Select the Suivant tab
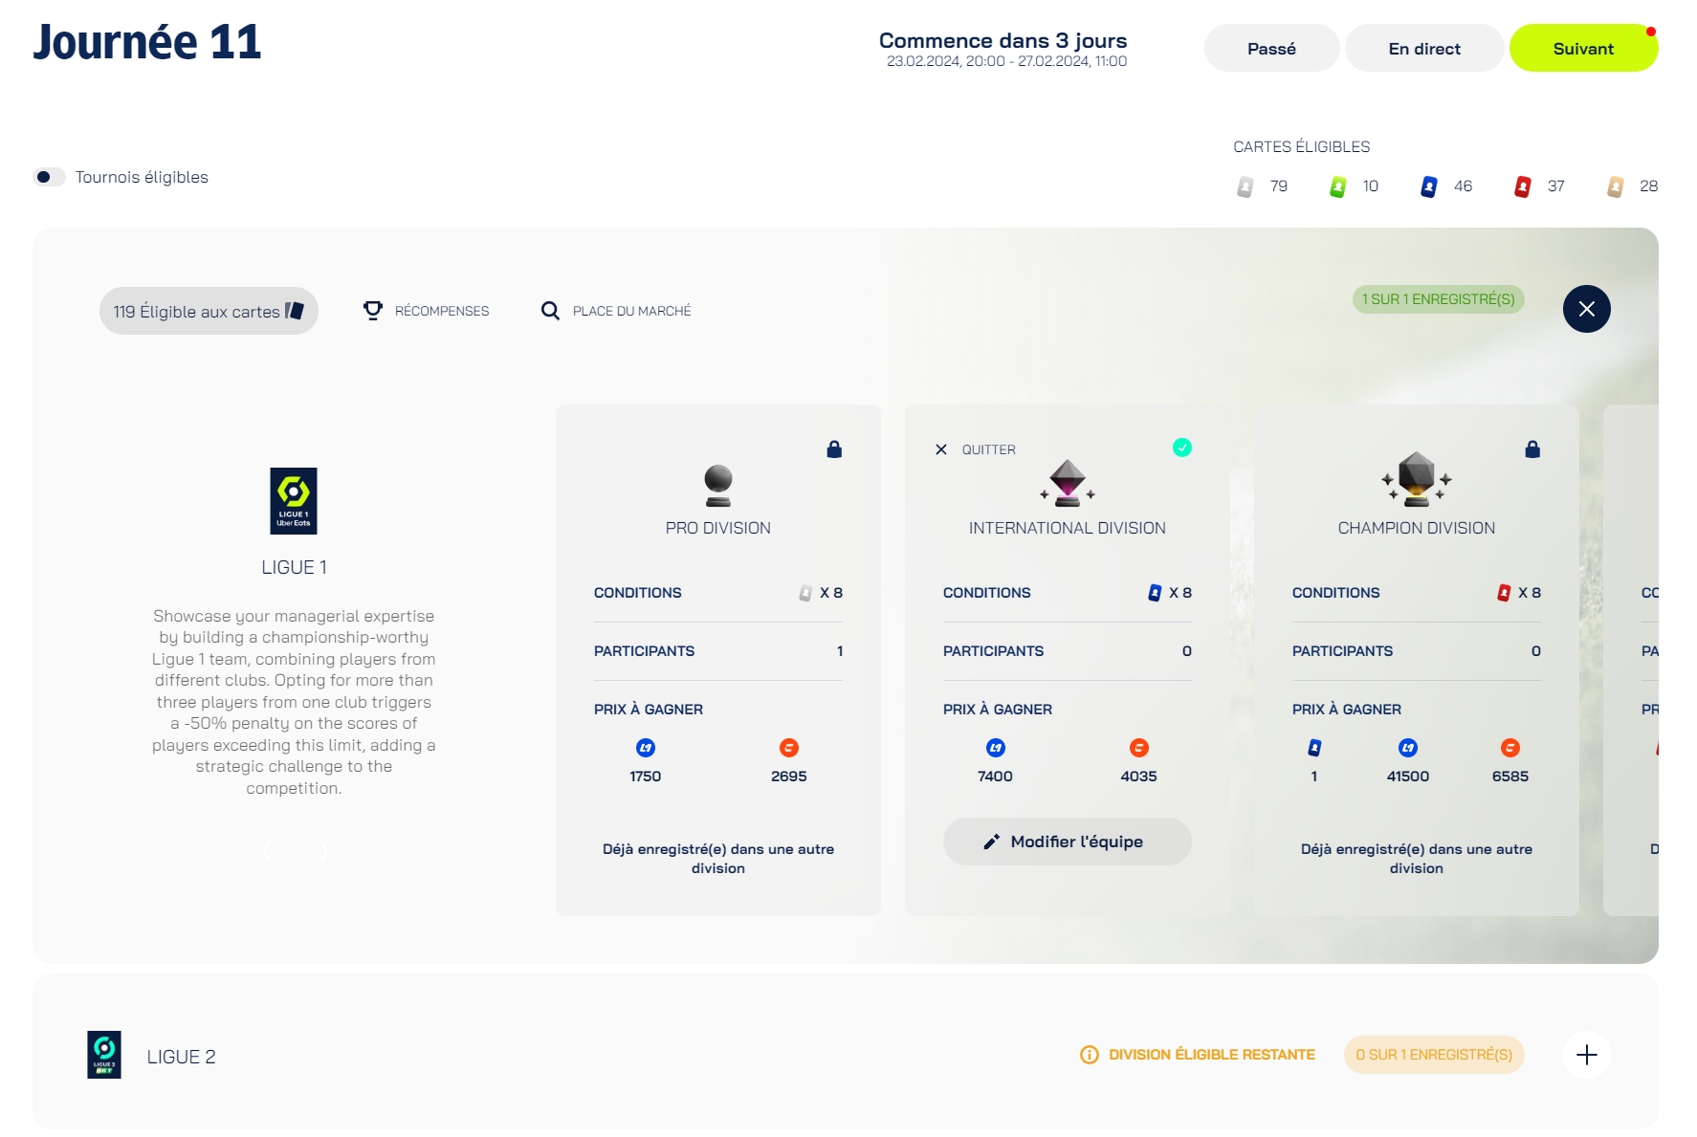 click(1582, 49)
